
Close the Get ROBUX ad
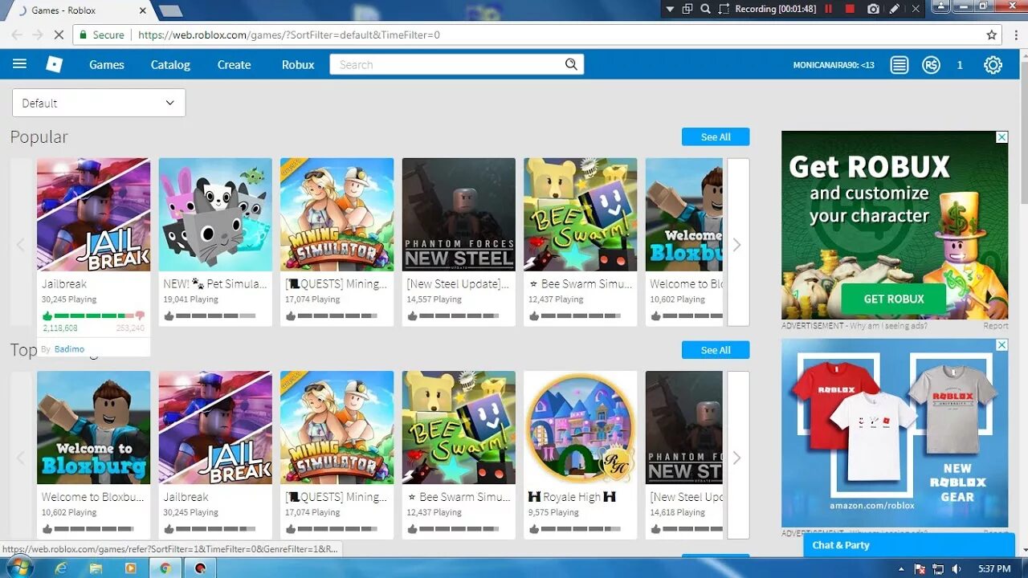click(x=1001, y=137)
